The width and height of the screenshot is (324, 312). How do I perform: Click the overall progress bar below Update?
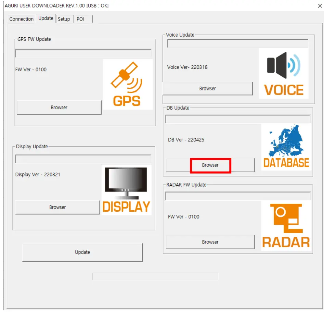[155, 276]
